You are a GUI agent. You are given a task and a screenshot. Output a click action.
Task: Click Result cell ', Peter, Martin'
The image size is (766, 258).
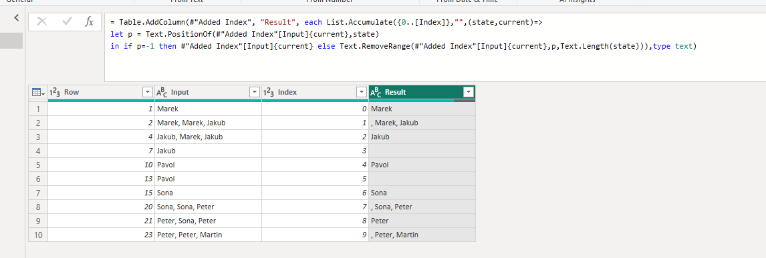coord(422,235)
